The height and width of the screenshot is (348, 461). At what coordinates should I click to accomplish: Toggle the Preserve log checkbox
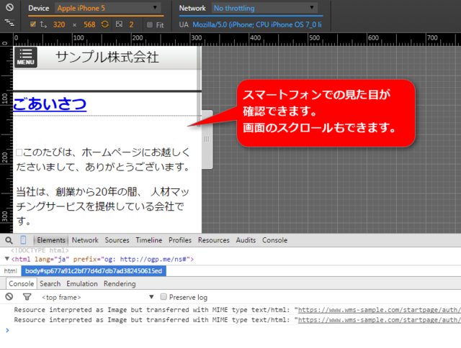[164, 297]
